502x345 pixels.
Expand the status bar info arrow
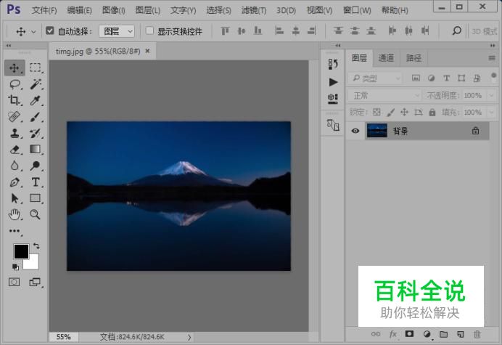(x=189, y=337)
